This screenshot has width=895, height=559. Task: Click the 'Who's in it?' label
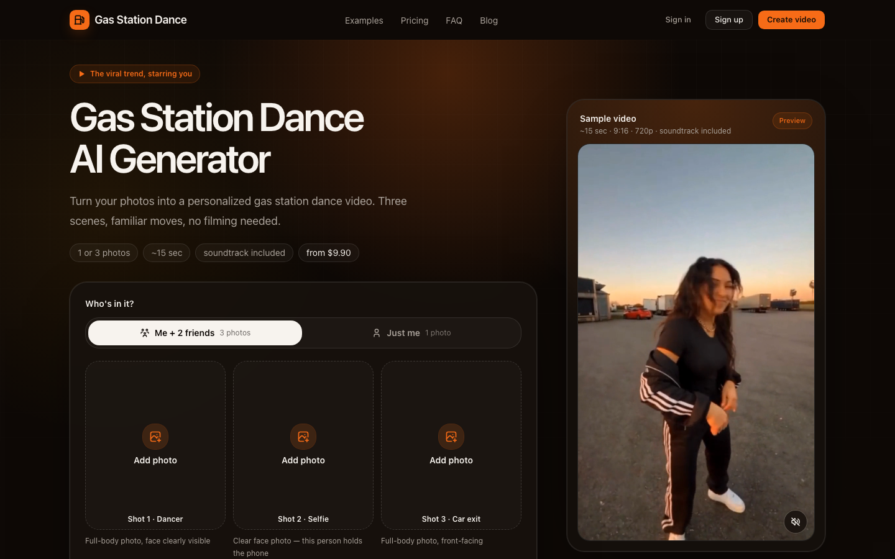[109, 304]
